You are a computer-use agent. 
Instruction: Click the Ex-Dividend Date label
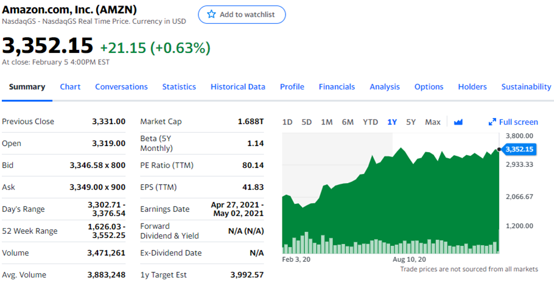(171, 253)
